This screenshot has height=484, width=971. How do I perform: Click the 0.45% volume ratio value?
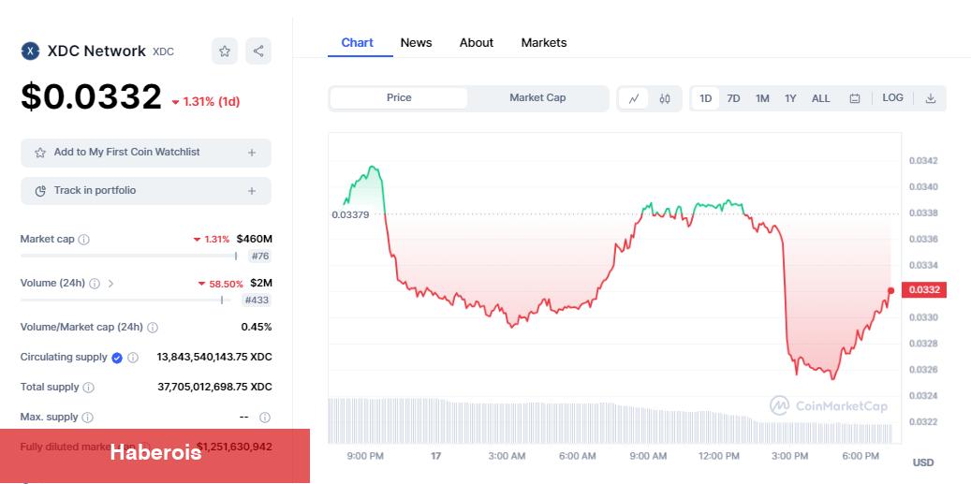point(257,327)
